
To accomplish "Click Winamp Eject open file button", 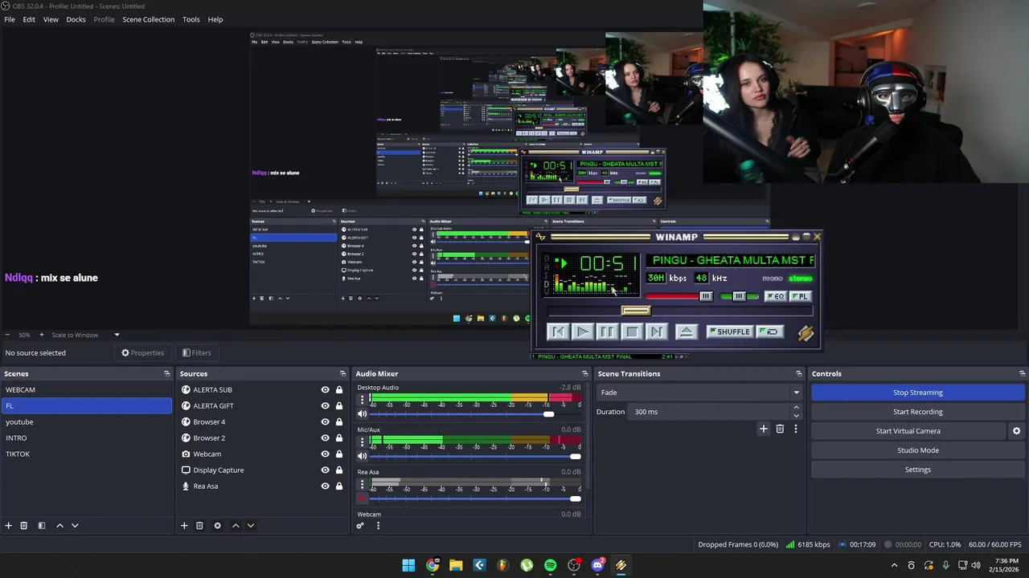I will coord(686,332).
